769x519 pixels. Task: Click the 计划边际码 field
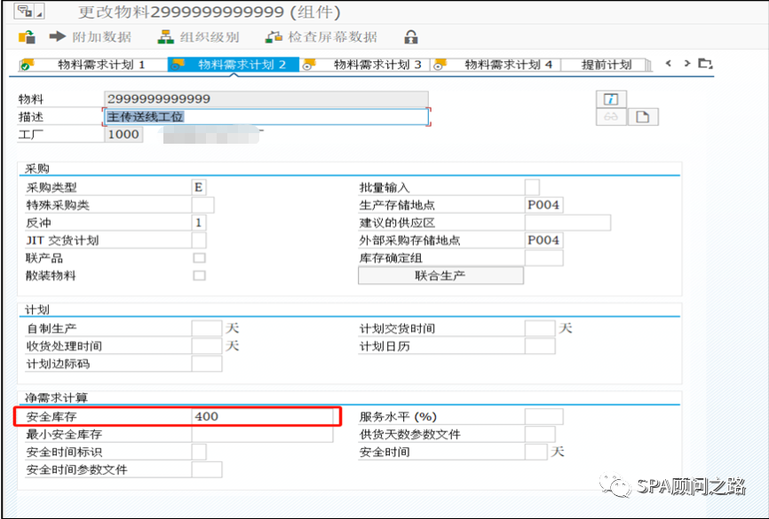click(x=207, y=364)
